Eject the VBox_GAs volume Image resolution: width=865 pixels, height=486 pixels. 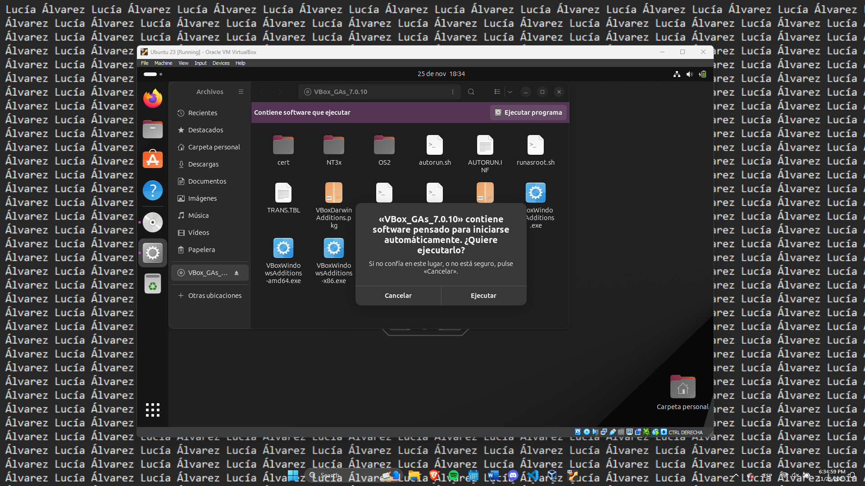pos(237,273)
